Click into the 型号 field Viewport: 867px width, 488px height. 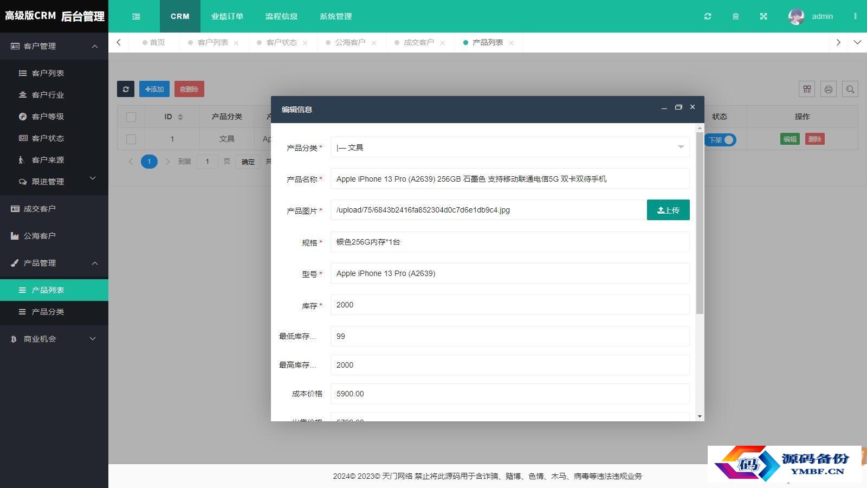click(510, 273)
